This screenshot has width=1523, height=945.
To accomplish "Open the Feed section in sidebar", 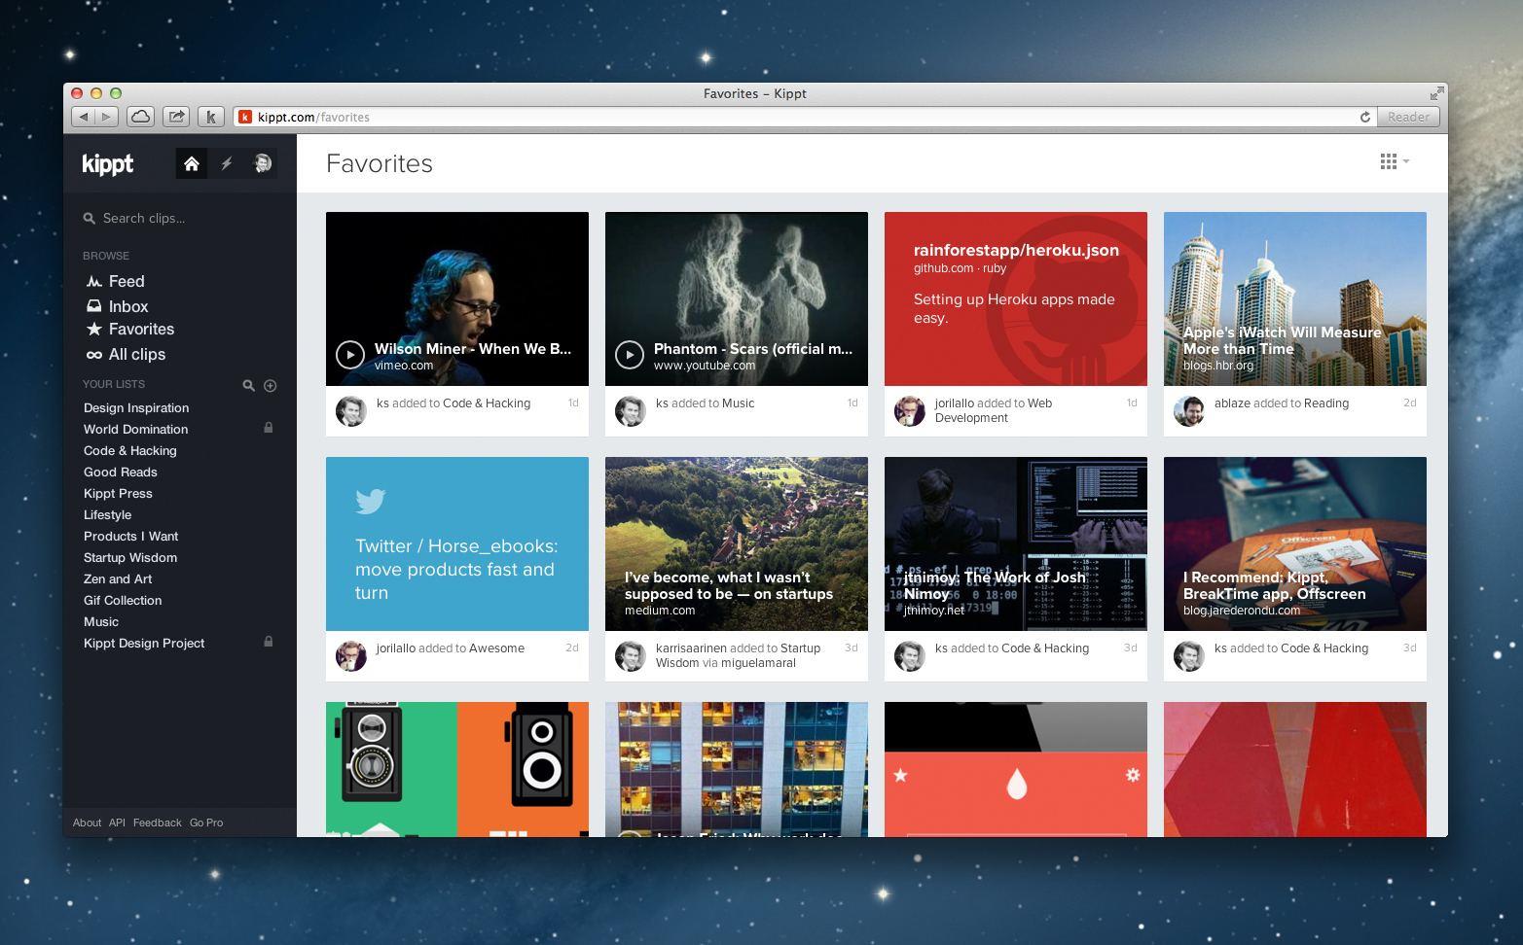I will pos(126,281).
